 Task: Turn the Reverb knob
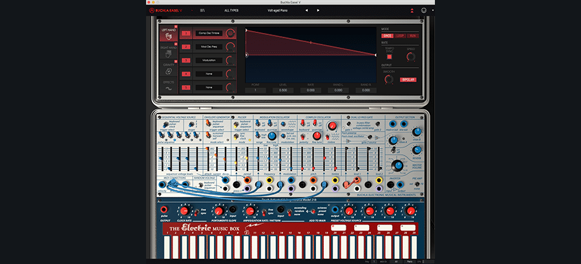pos(417,150)
